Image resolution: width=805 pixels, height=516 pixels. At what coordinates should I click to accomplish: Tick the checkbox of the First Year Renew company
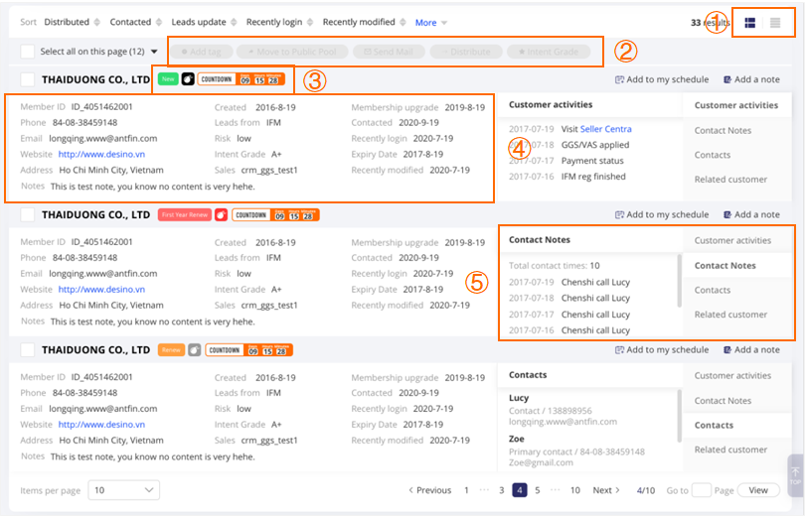point(27,214)
